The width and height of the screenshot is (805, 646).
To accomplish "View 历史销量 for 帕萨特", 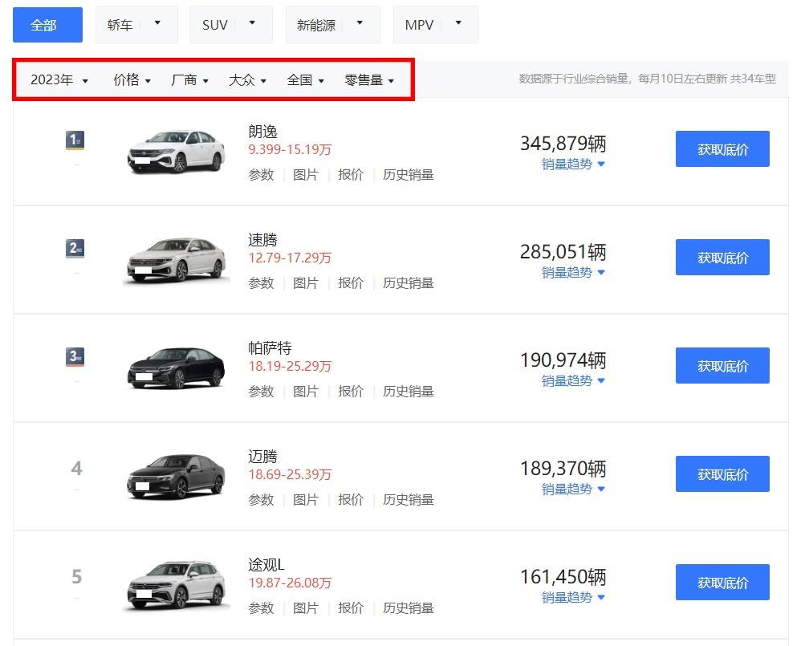I will (x=409, y=392).
